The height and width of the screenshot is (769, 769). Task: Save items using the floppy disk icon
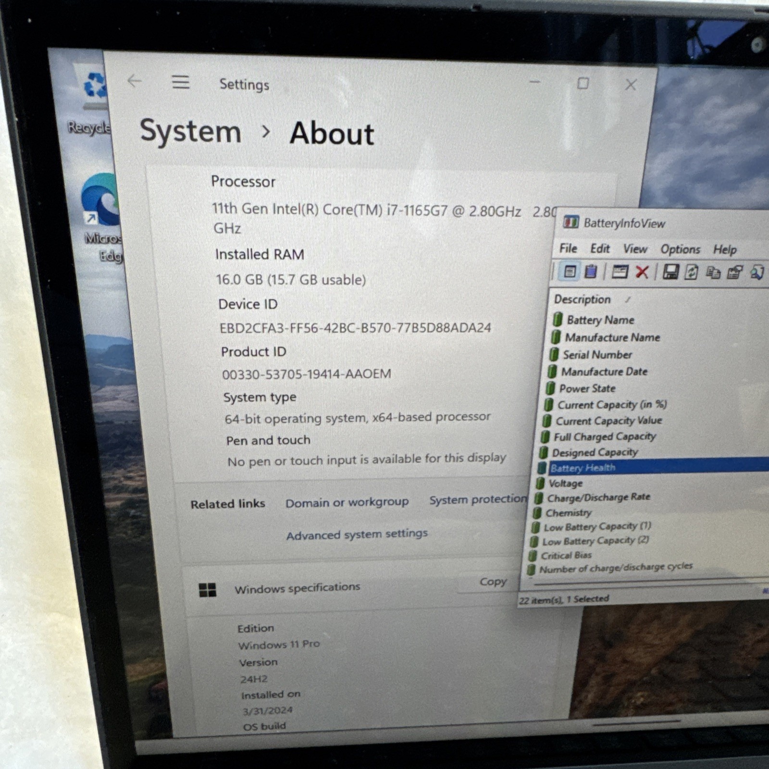670,272
